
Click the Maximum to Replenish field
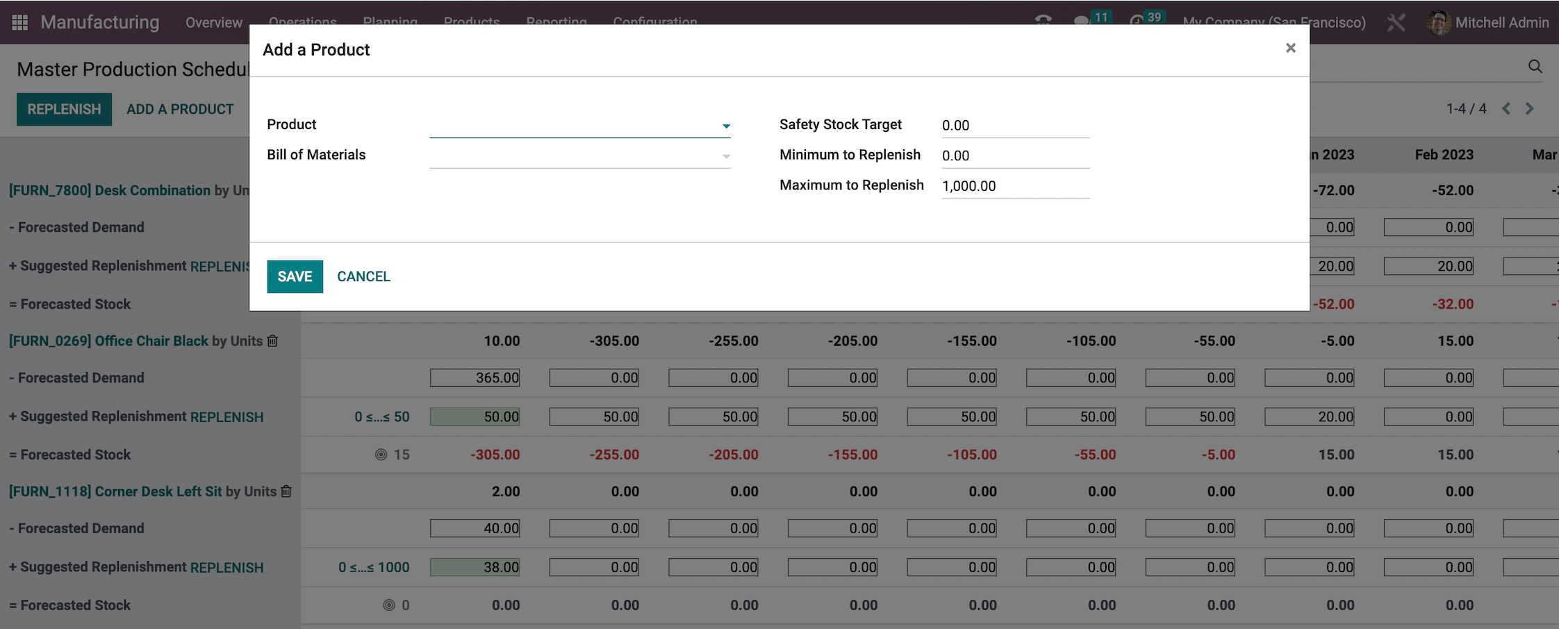pos(1014,186)
